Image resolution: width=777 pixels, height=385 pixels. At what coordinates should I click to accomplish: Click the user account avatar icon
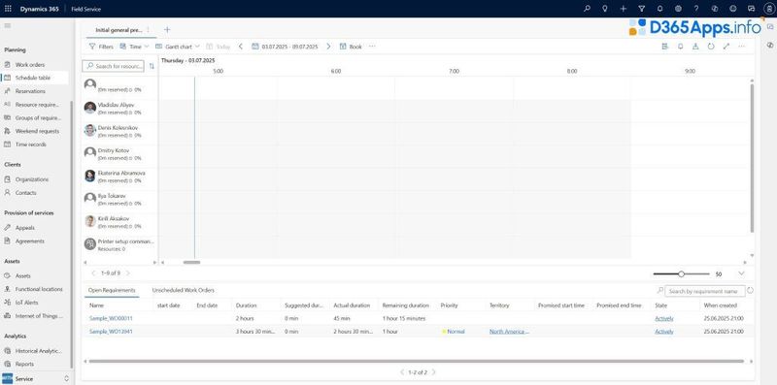[768, 9]
